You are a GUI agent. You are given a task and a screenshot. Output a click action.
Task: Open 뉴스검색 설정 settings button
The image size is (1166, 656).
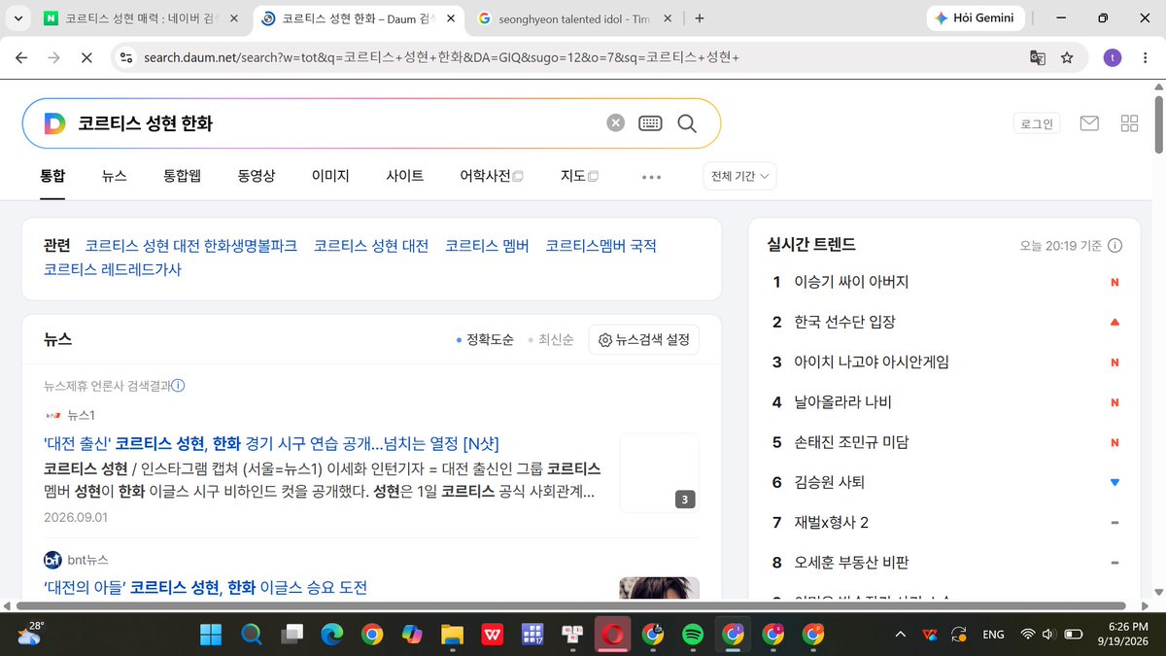pos(643,340)
